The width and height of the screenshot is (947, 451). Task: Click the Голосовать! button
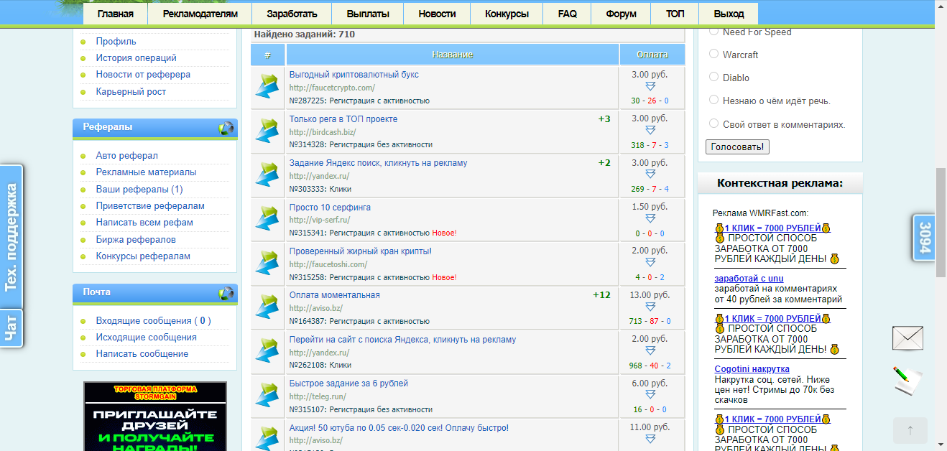coord(738,147)
